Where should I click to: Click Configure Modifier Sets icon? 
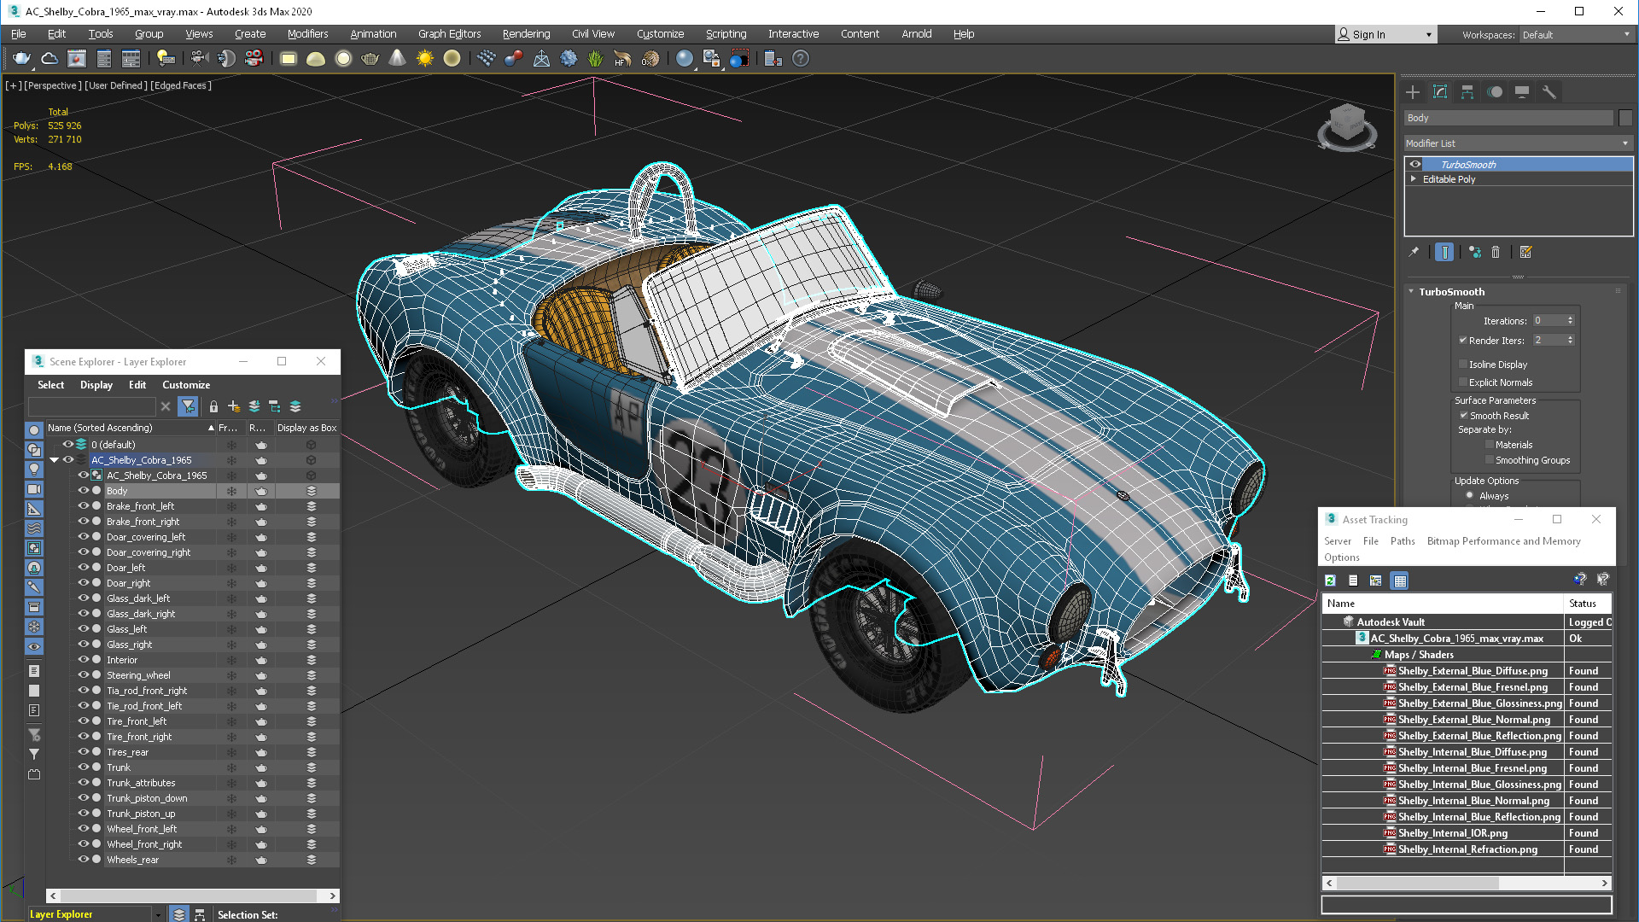(x=1526, y=252)
